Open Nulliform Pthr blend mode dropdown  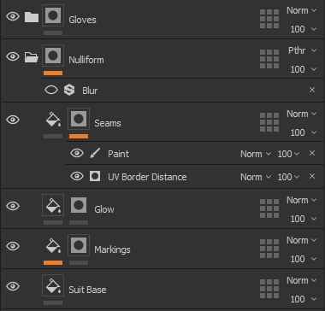pos(302,50)
